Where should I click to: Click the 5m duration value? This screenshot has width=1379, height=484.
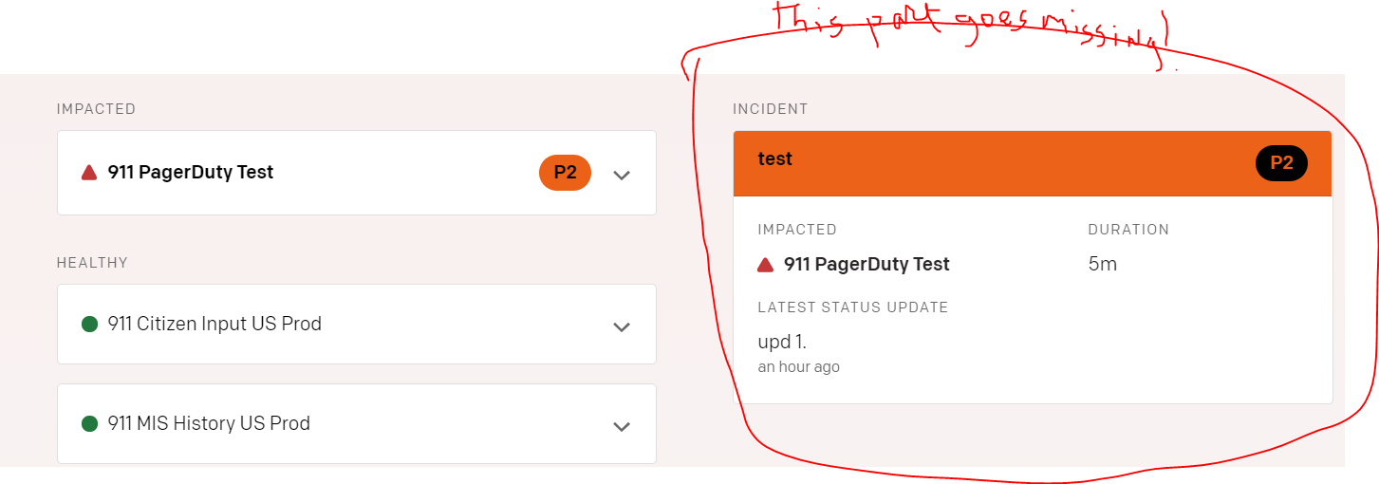point(1103,265)
